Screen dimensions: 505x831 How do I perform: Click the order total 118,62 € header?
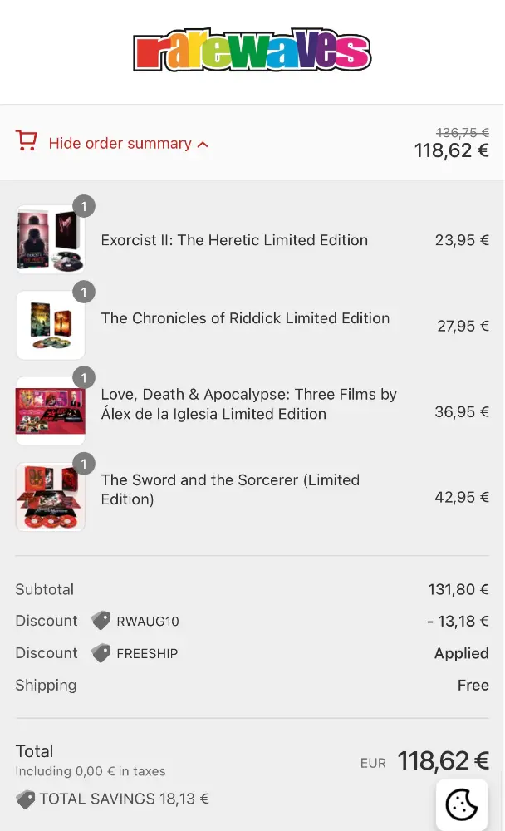452,150
